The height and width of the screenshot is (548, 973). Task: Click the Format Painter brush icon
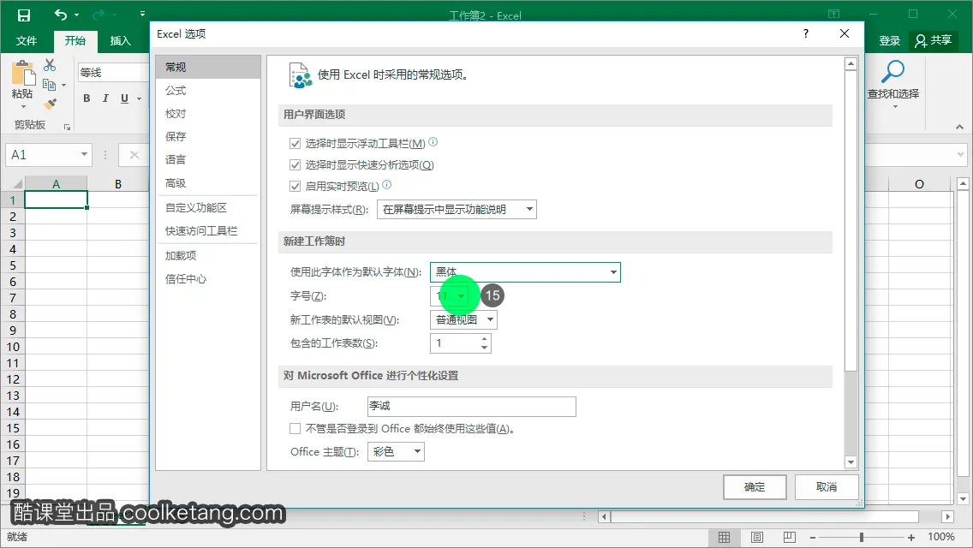click(50, 104)
